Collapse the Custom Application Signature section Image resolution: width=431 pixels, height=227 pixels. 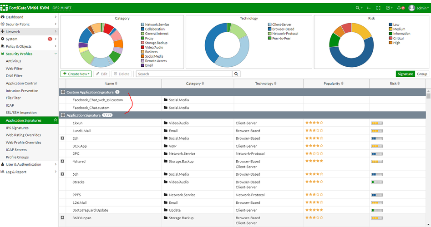(63, 92)
